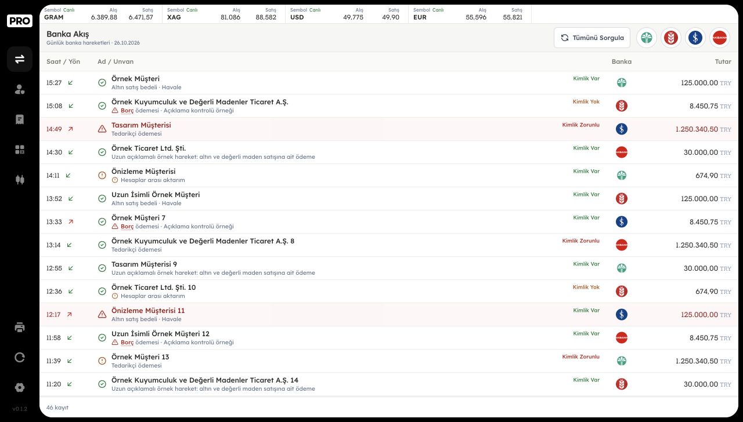Click the Banka column header

tap(622, 61)
